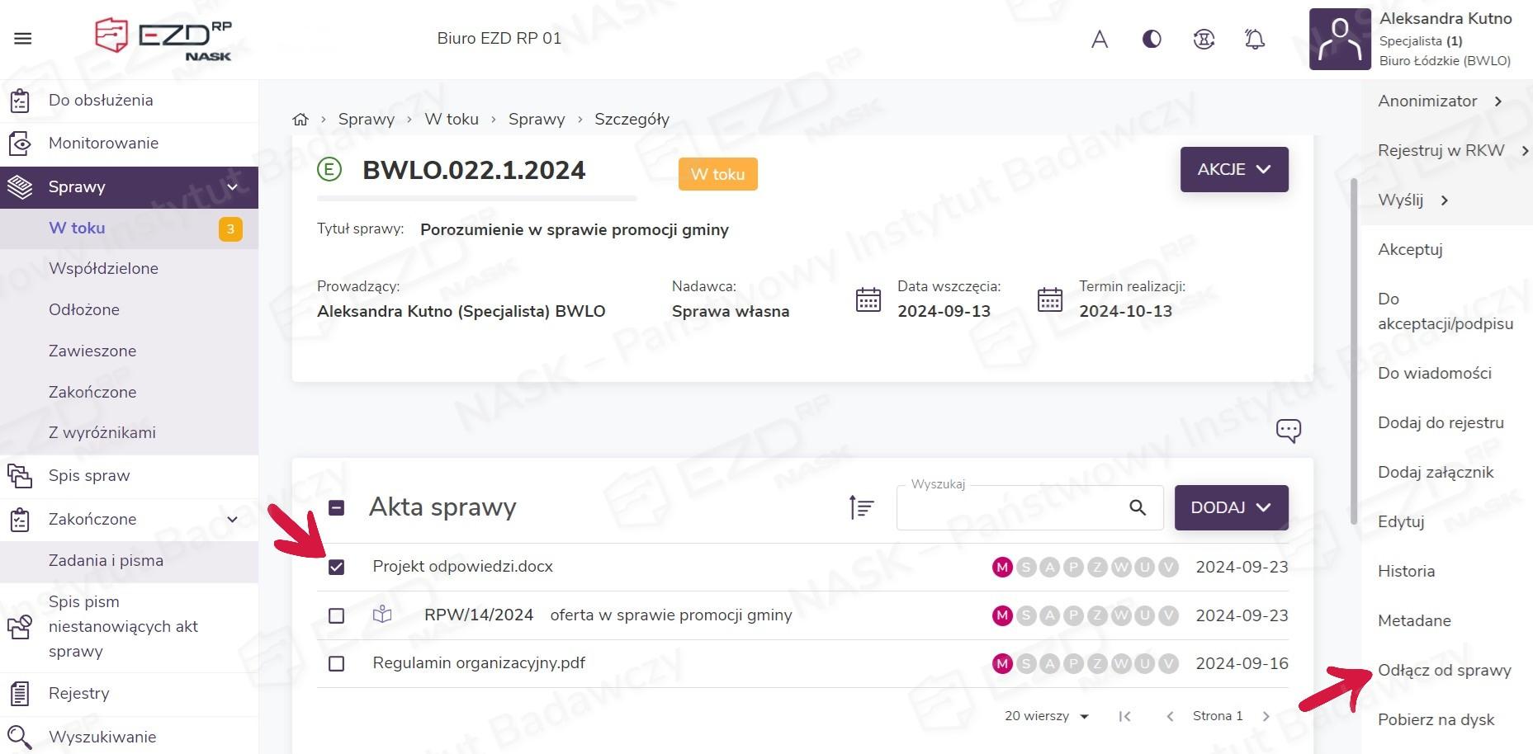This screenshot has height=754, width=1533.
Task: Expand the DODAJ dropdown button
Action: click(x=1231, y=507)
